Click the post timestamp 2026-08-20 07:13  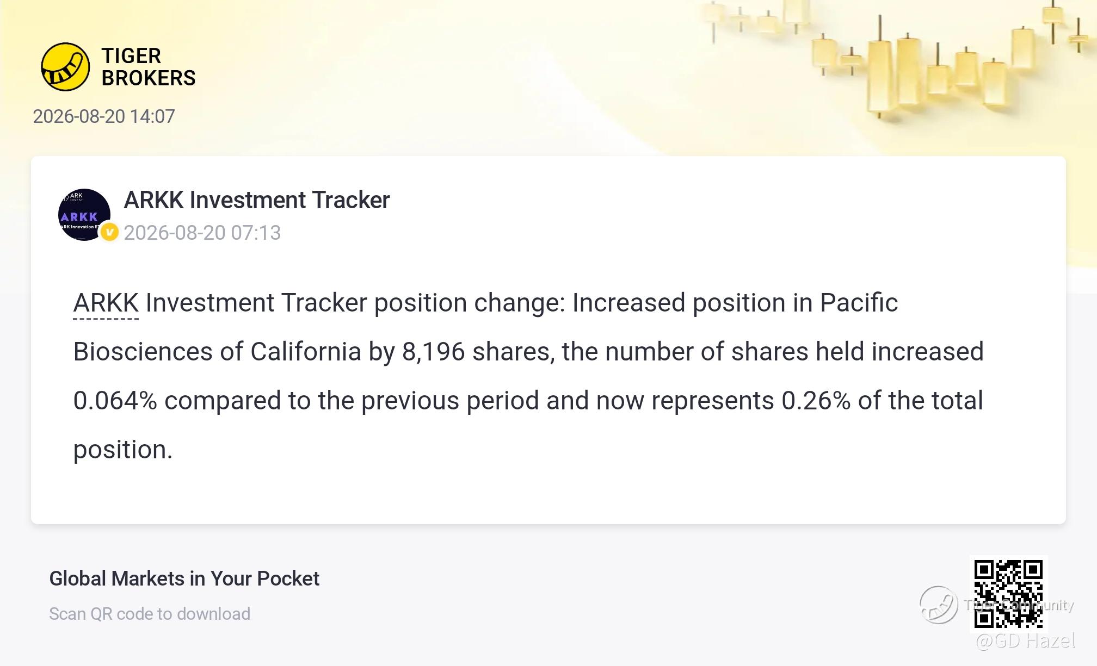(x=202, y=233)
